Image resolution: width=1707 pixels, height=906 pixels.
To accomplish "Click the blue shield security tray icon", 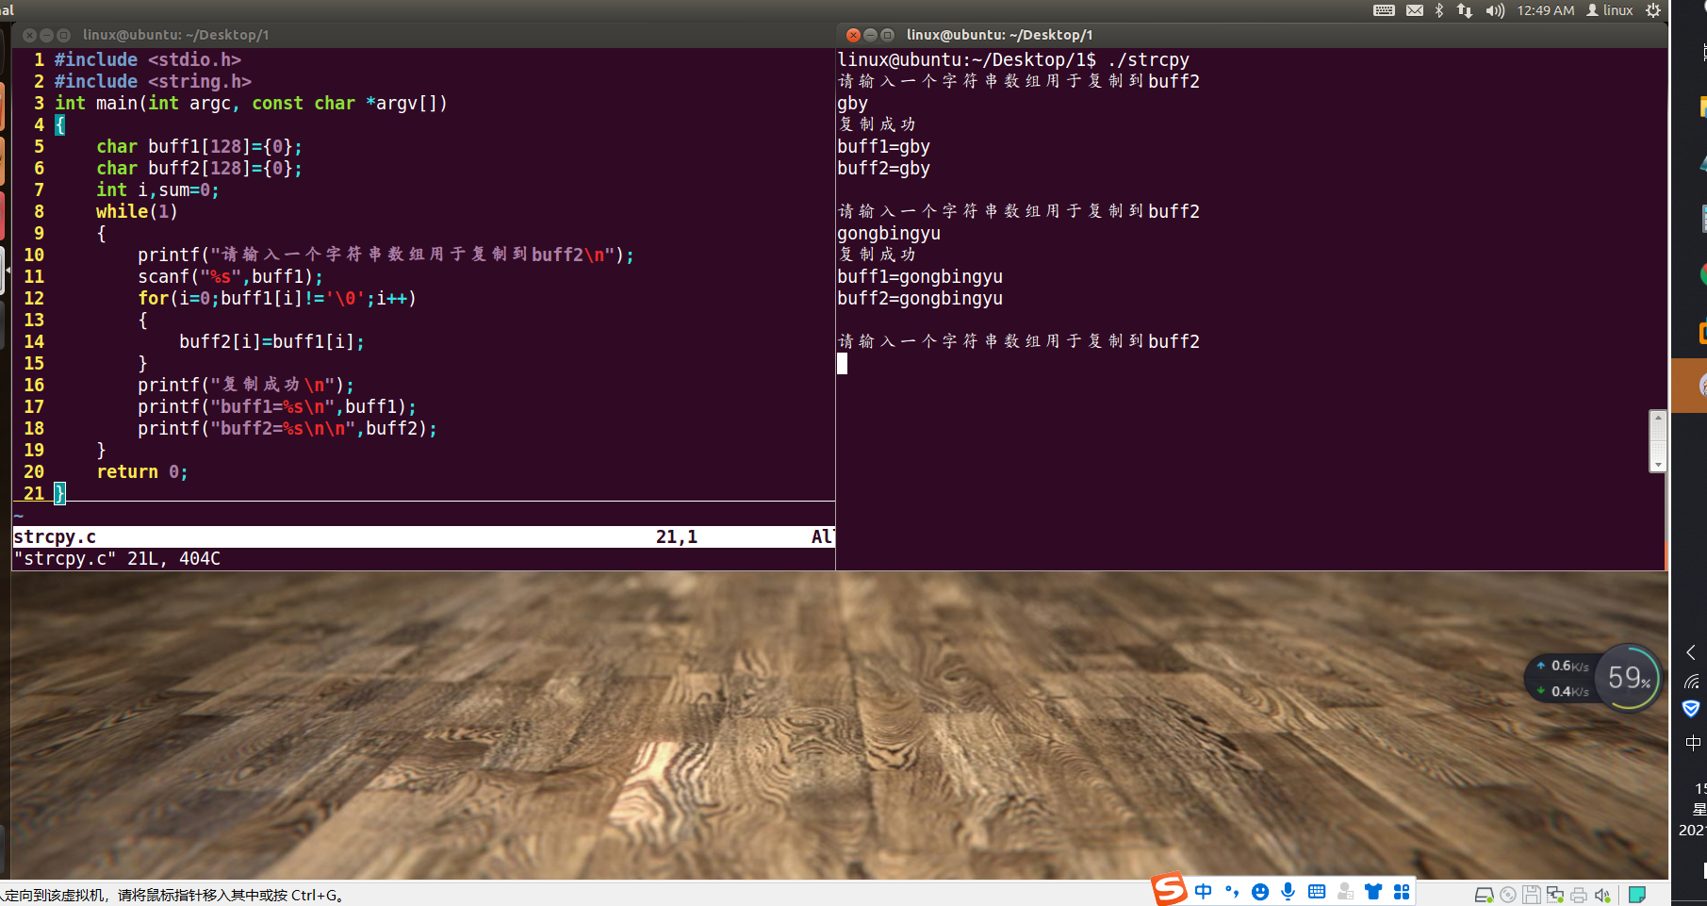I will (x=1691, y=709).
